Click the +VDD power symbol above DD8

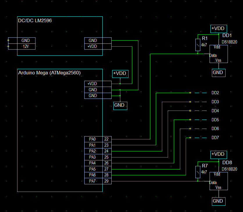(218, 154)
